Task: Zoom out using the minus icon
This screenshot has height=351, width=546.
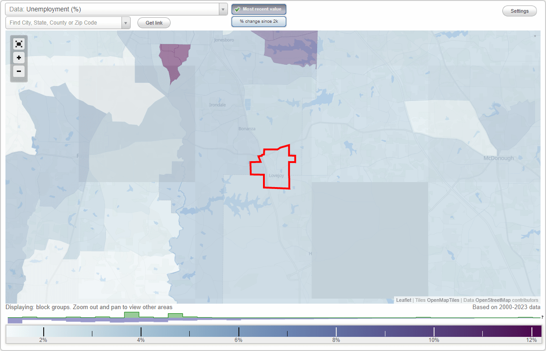Action: 19,71
